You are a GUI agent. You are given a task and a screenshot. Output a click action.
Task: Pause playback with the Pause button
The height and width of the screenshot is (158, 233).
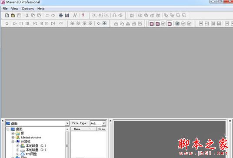click(27, 23)
